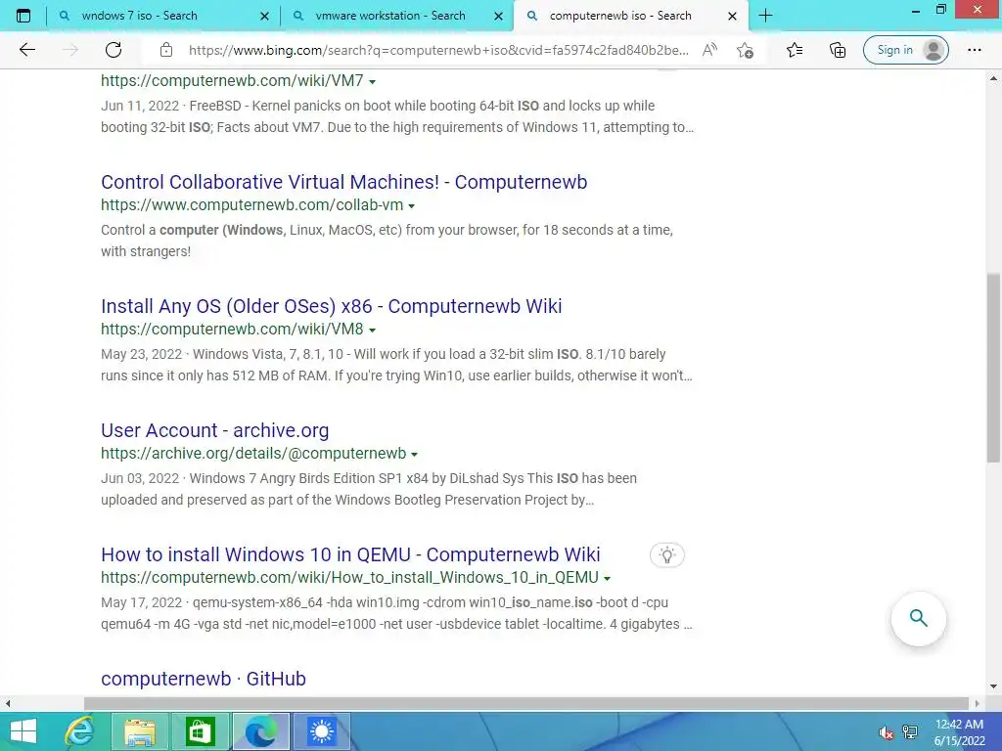This screenshot has width=1002, height=751.
Task: Open the tab actions menu icon
Action: point(23,16)
